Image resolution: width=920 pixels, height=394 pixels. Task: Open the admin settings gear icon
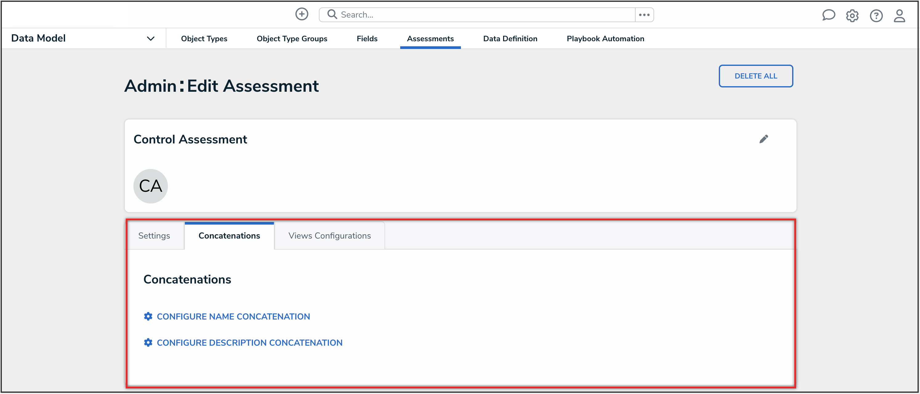852,16
